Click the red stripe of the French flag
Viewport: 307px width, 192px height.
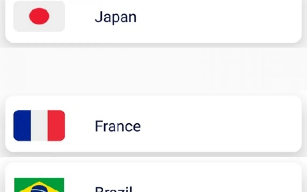56,125
